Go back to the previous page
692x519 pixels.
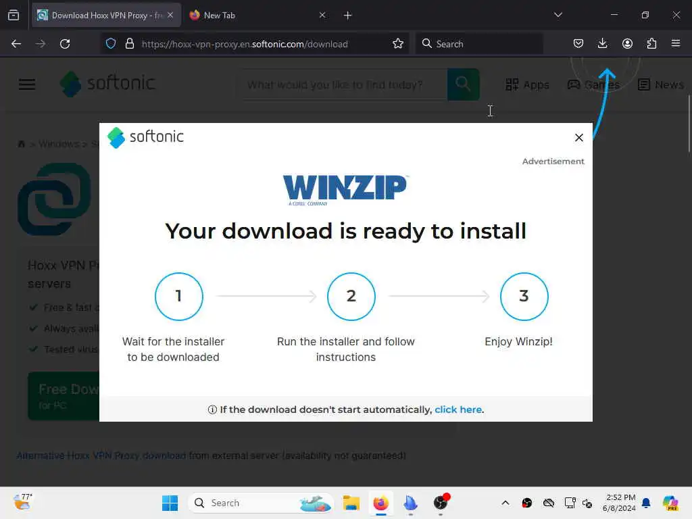tap(16, 44)
